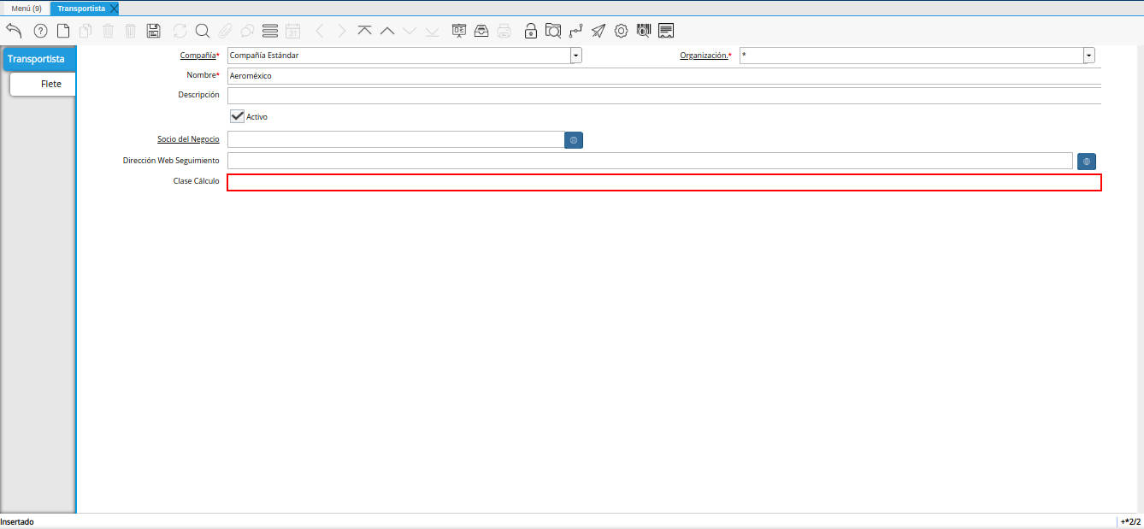Click the Dirección Web Seguimiento globe button
This screenshot has width=1144, height=529.
click(1087, 161)
